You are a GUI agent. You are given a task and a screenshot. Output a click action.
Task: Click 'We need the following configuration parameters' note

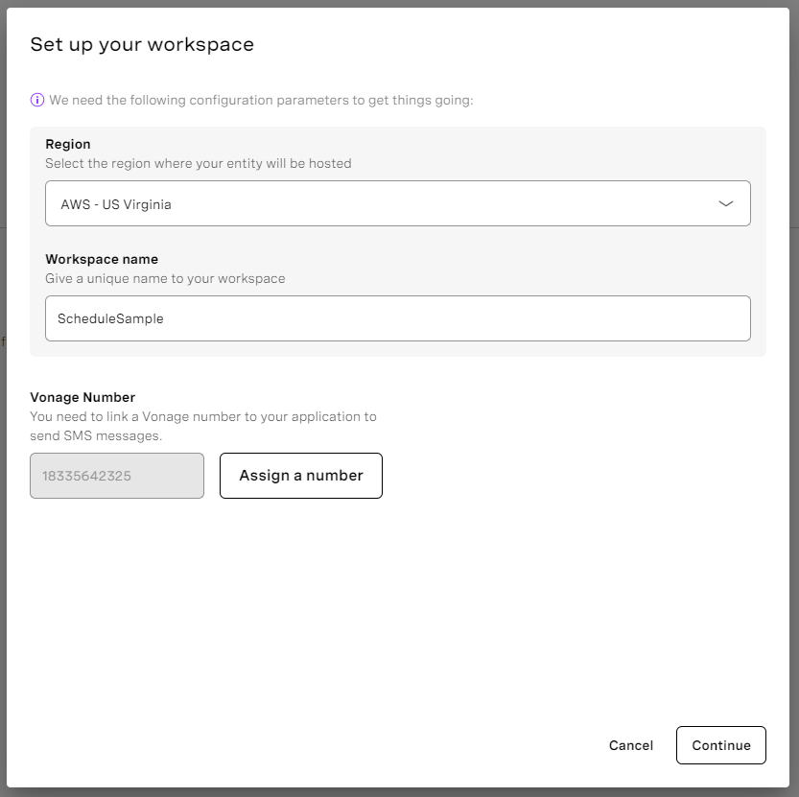(261, 100)
